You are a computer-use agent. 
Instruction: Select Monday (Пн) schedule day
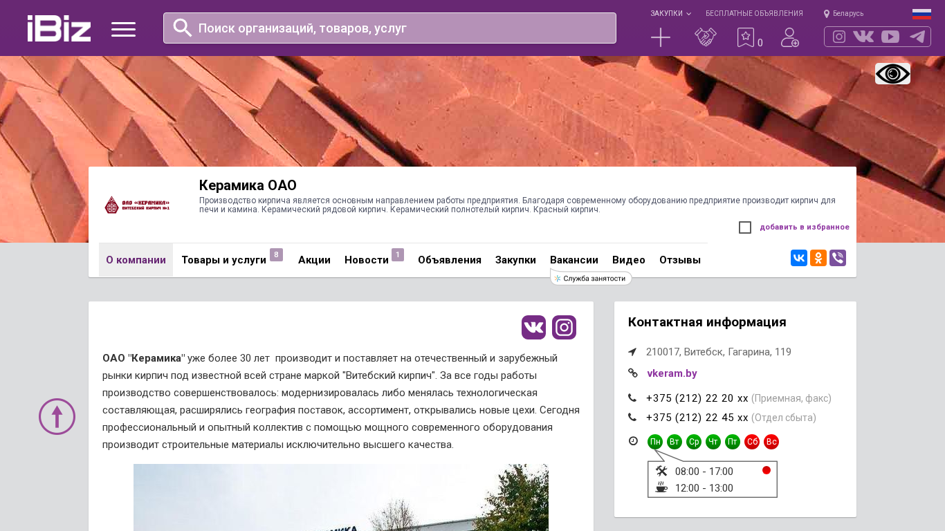click(655, 442)
